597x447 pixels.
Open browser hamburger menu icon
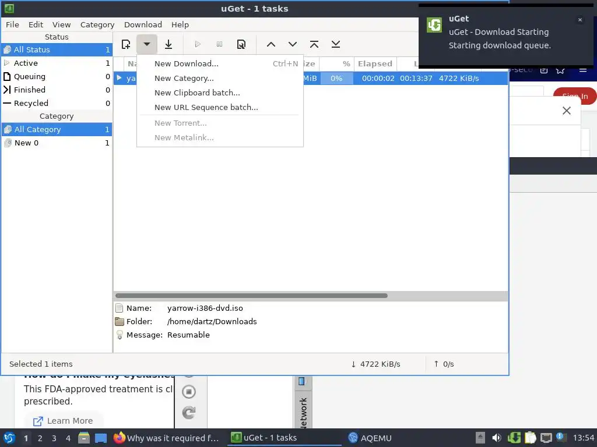pyautogui.click(x=583, y=70)
